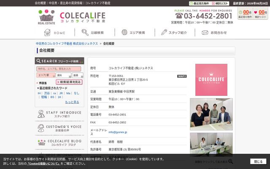Enlarge the pink COLECALIFE logo image

pyautogui.click(x=211, y=80)
